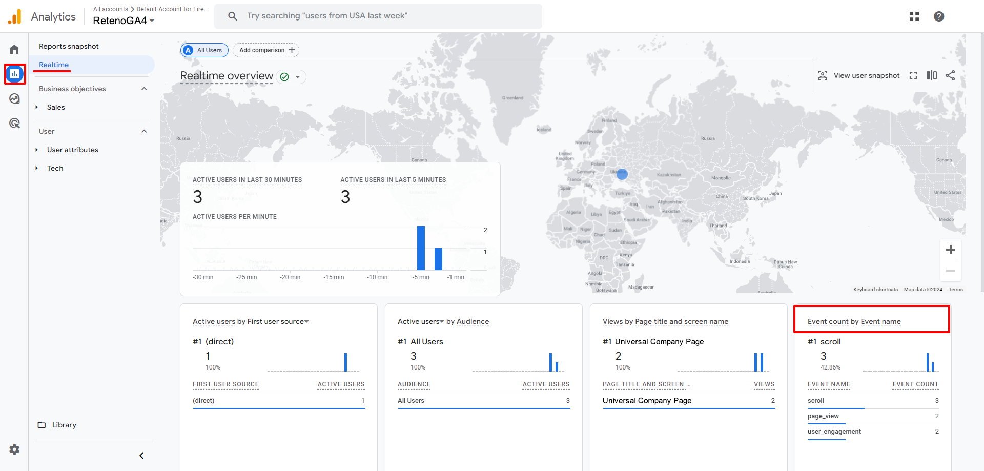Click Keyboard shortcuts on the map

875,290
